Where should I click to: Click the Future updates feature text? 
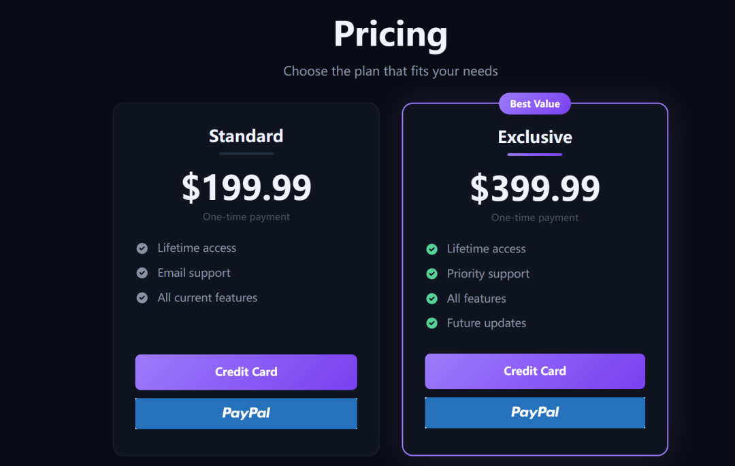click(x=486, y=323)
